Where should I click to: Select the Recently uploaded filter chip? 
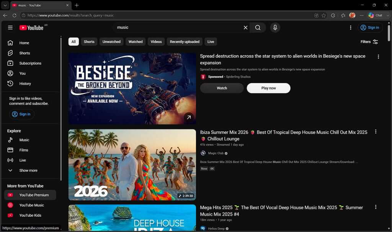(x=185, y=42)
